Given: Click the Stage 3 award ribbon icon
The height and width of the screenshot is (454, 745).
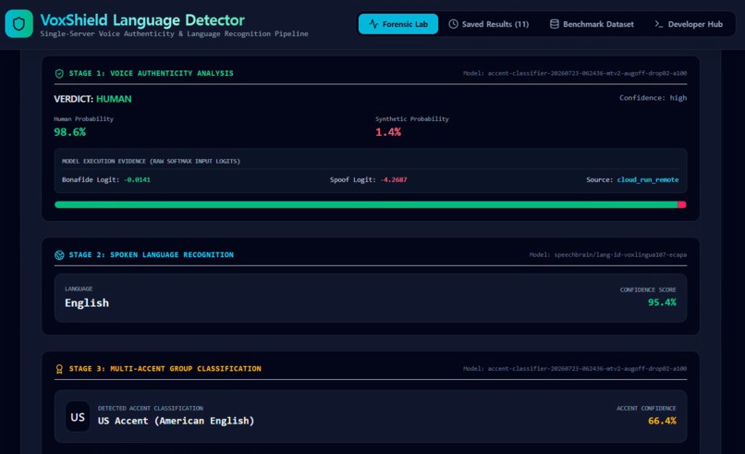Looking at the screenshot, I should pyautogui.click(x=59, y=369).
